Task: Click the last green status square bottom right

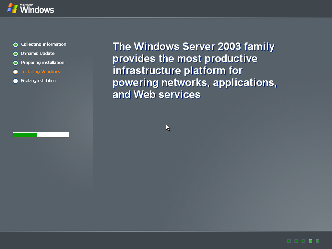Action: [x=317, y=241]
